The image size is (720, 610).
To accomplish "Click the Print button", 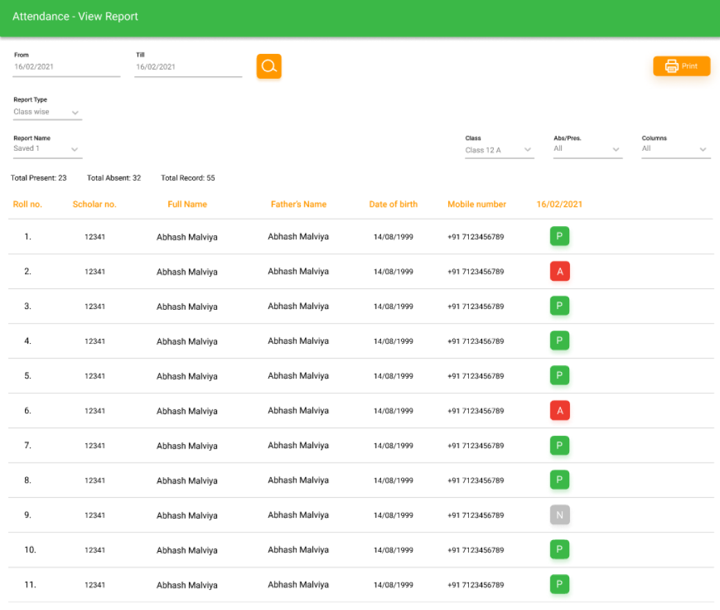I will pyautogui.click(x=681, y=66).
